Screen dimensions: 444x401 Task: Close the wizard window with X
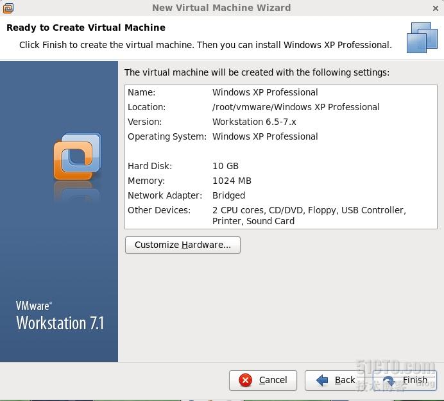pos(436,8)
